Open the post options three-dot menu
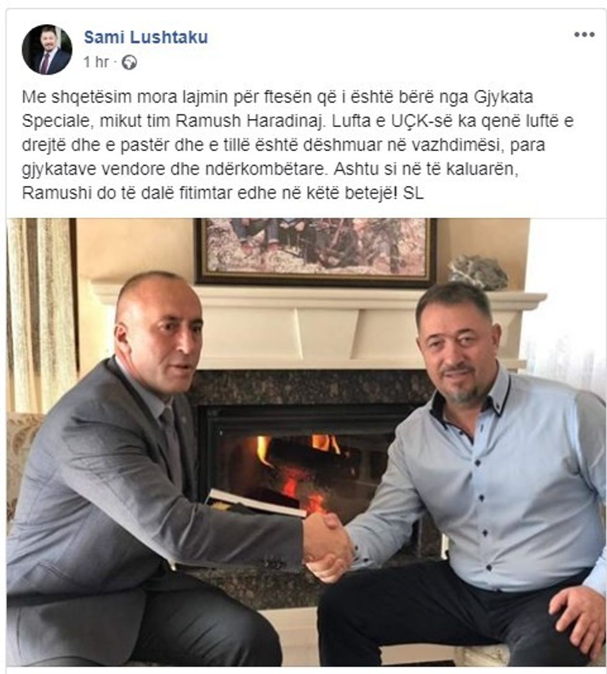The image size is (607, 674). [584, 35]
